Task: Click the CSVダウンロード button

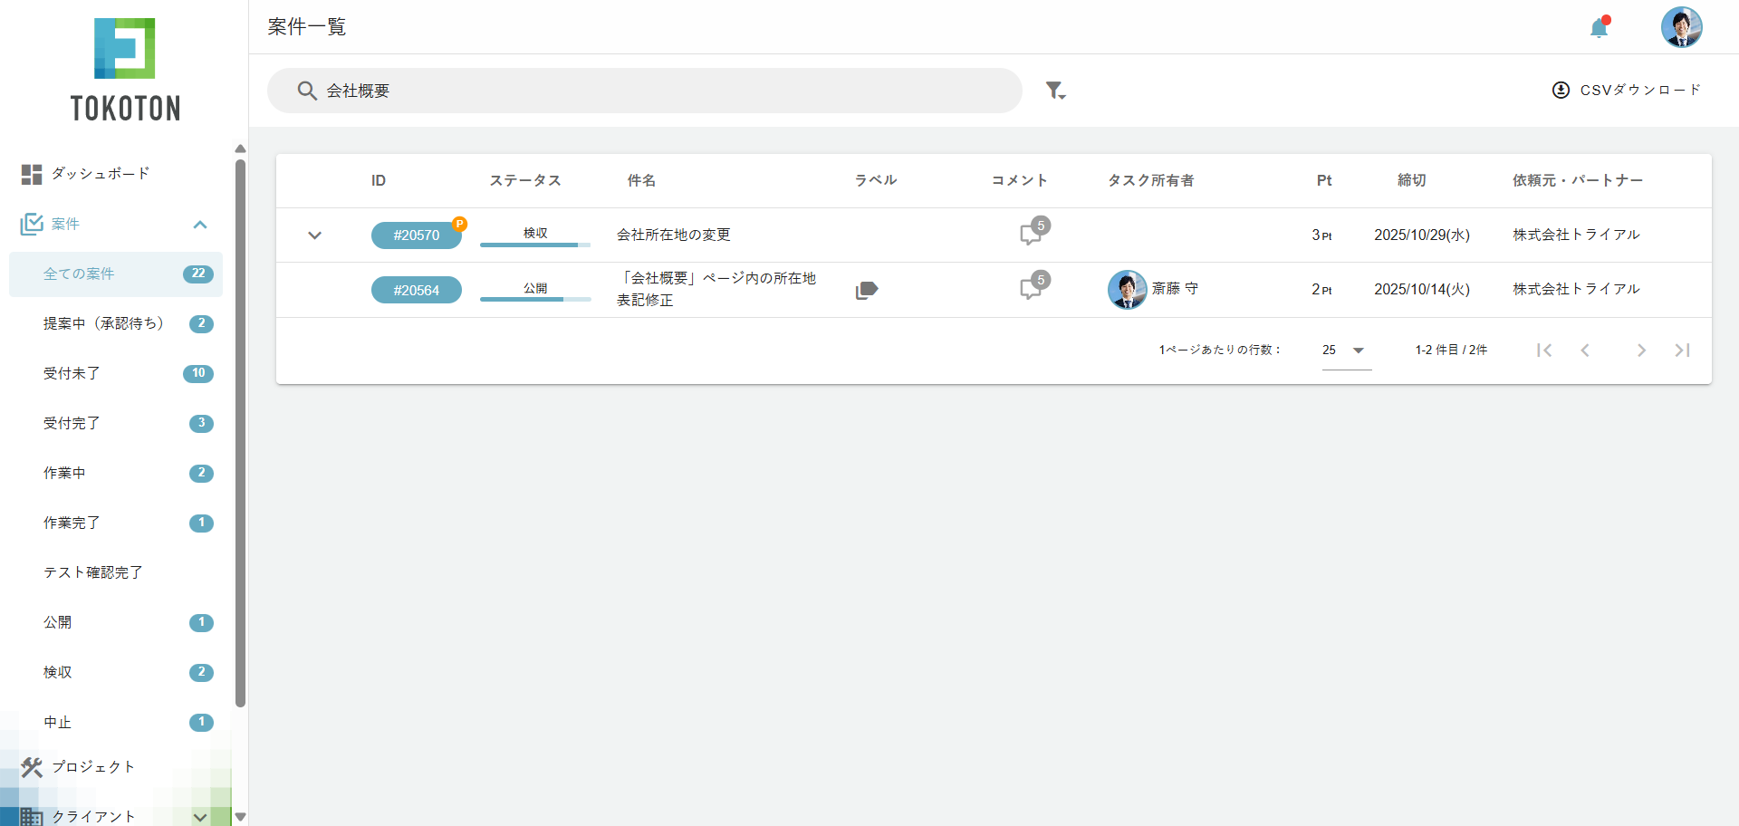Action: [x=1628, y=90]
